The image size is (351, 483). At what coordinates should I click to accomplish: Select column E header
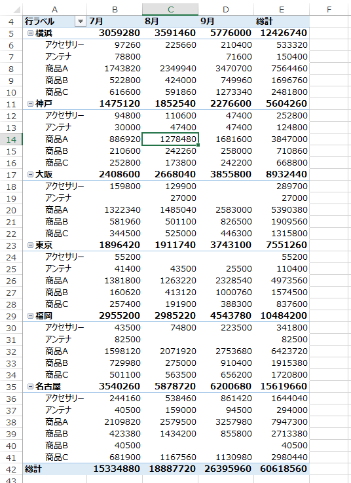pos(282,10)
